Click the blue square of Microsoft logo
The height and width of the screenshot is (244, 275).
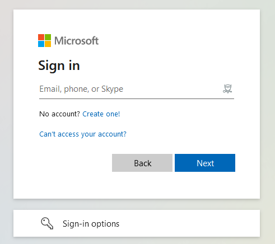41,44
